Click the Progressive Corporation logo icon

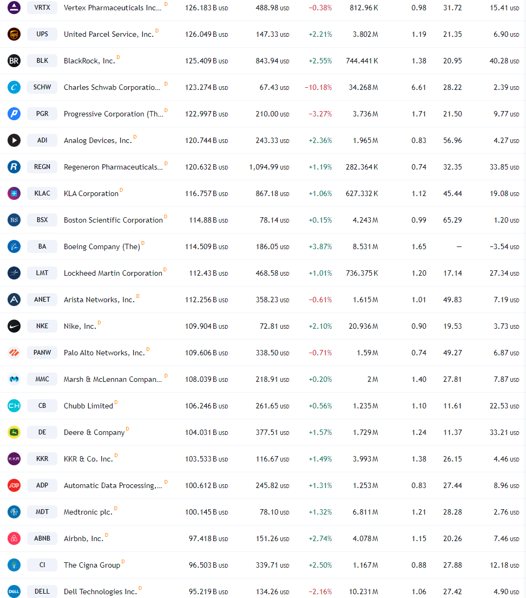[14, 114]
